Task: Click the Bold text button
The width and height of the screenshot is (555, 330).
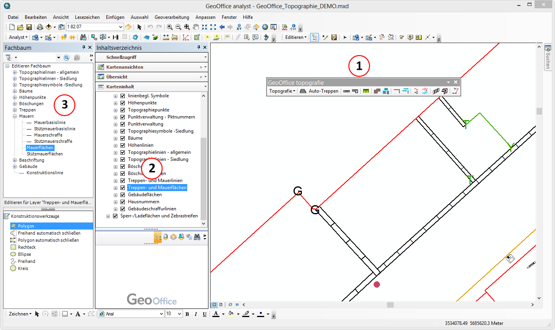Action: (x=187, y=314)
